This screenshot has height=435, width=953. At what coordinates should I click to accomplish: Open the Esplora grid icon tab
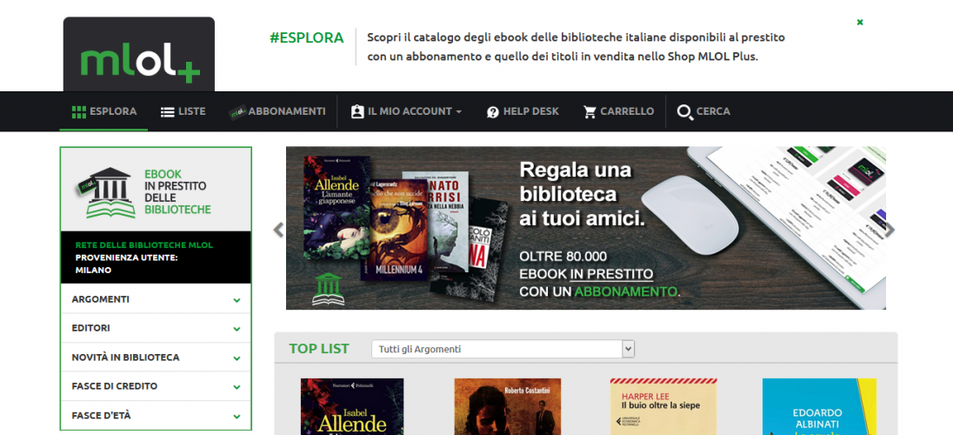(104, 111)
